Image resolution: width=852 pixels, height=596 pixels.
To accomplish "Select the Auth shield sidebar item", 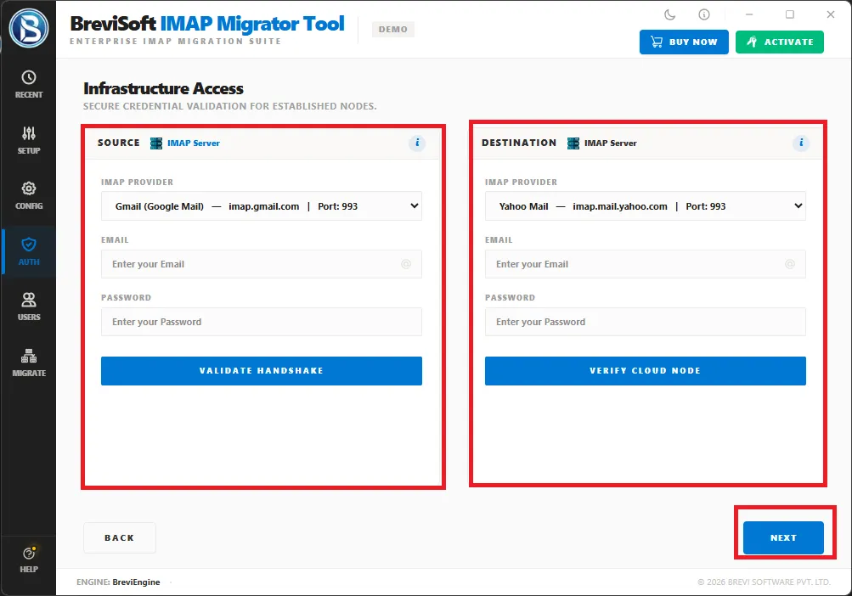I will (29, 251).
